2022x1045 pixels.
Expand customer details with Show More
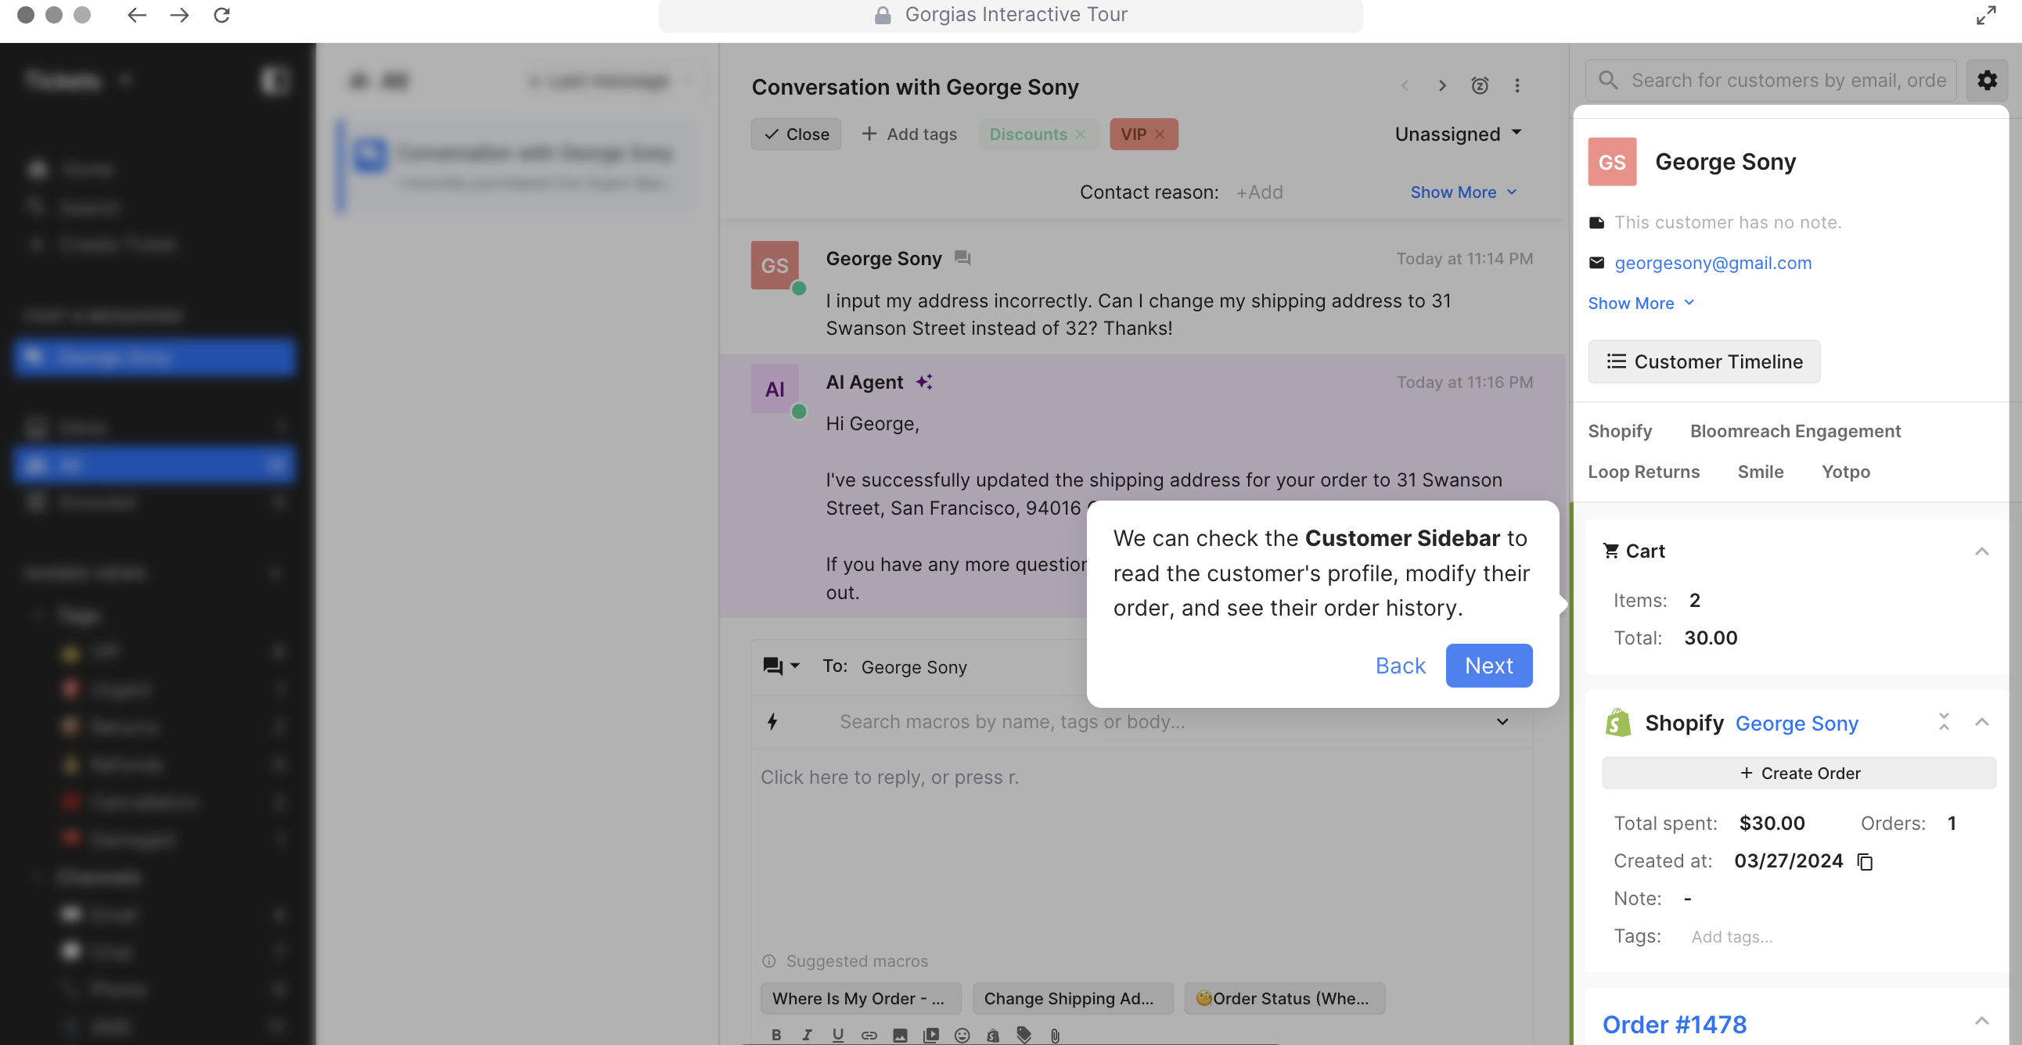[x=1640, y=303]
